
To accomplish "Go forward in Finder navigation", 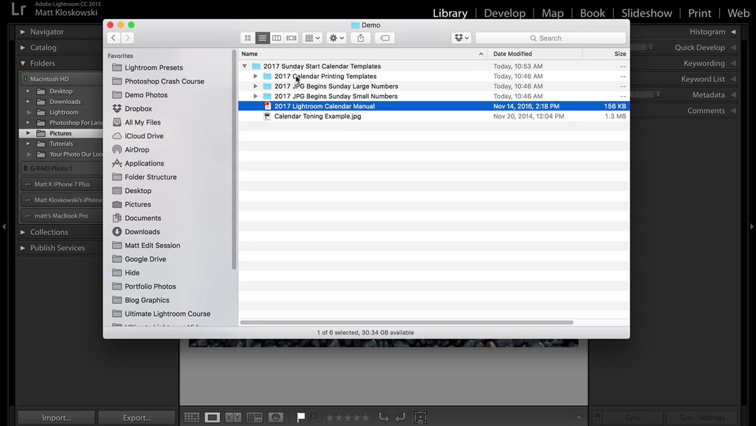I will [x=127, y=38].
